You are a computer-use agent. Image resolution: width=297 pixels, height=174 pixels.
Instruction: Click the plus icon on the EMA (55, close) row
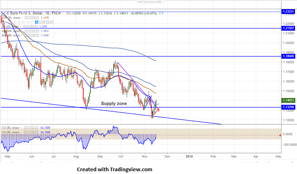[34, 18]
